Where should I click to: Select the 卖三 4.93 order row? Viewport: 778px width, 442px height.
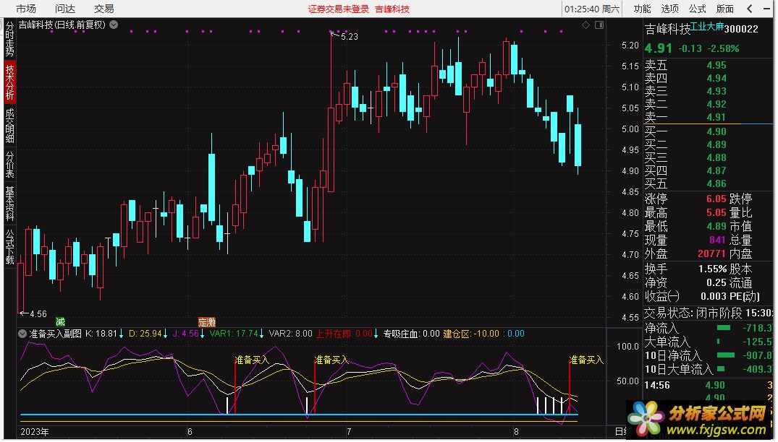(709, 91)
